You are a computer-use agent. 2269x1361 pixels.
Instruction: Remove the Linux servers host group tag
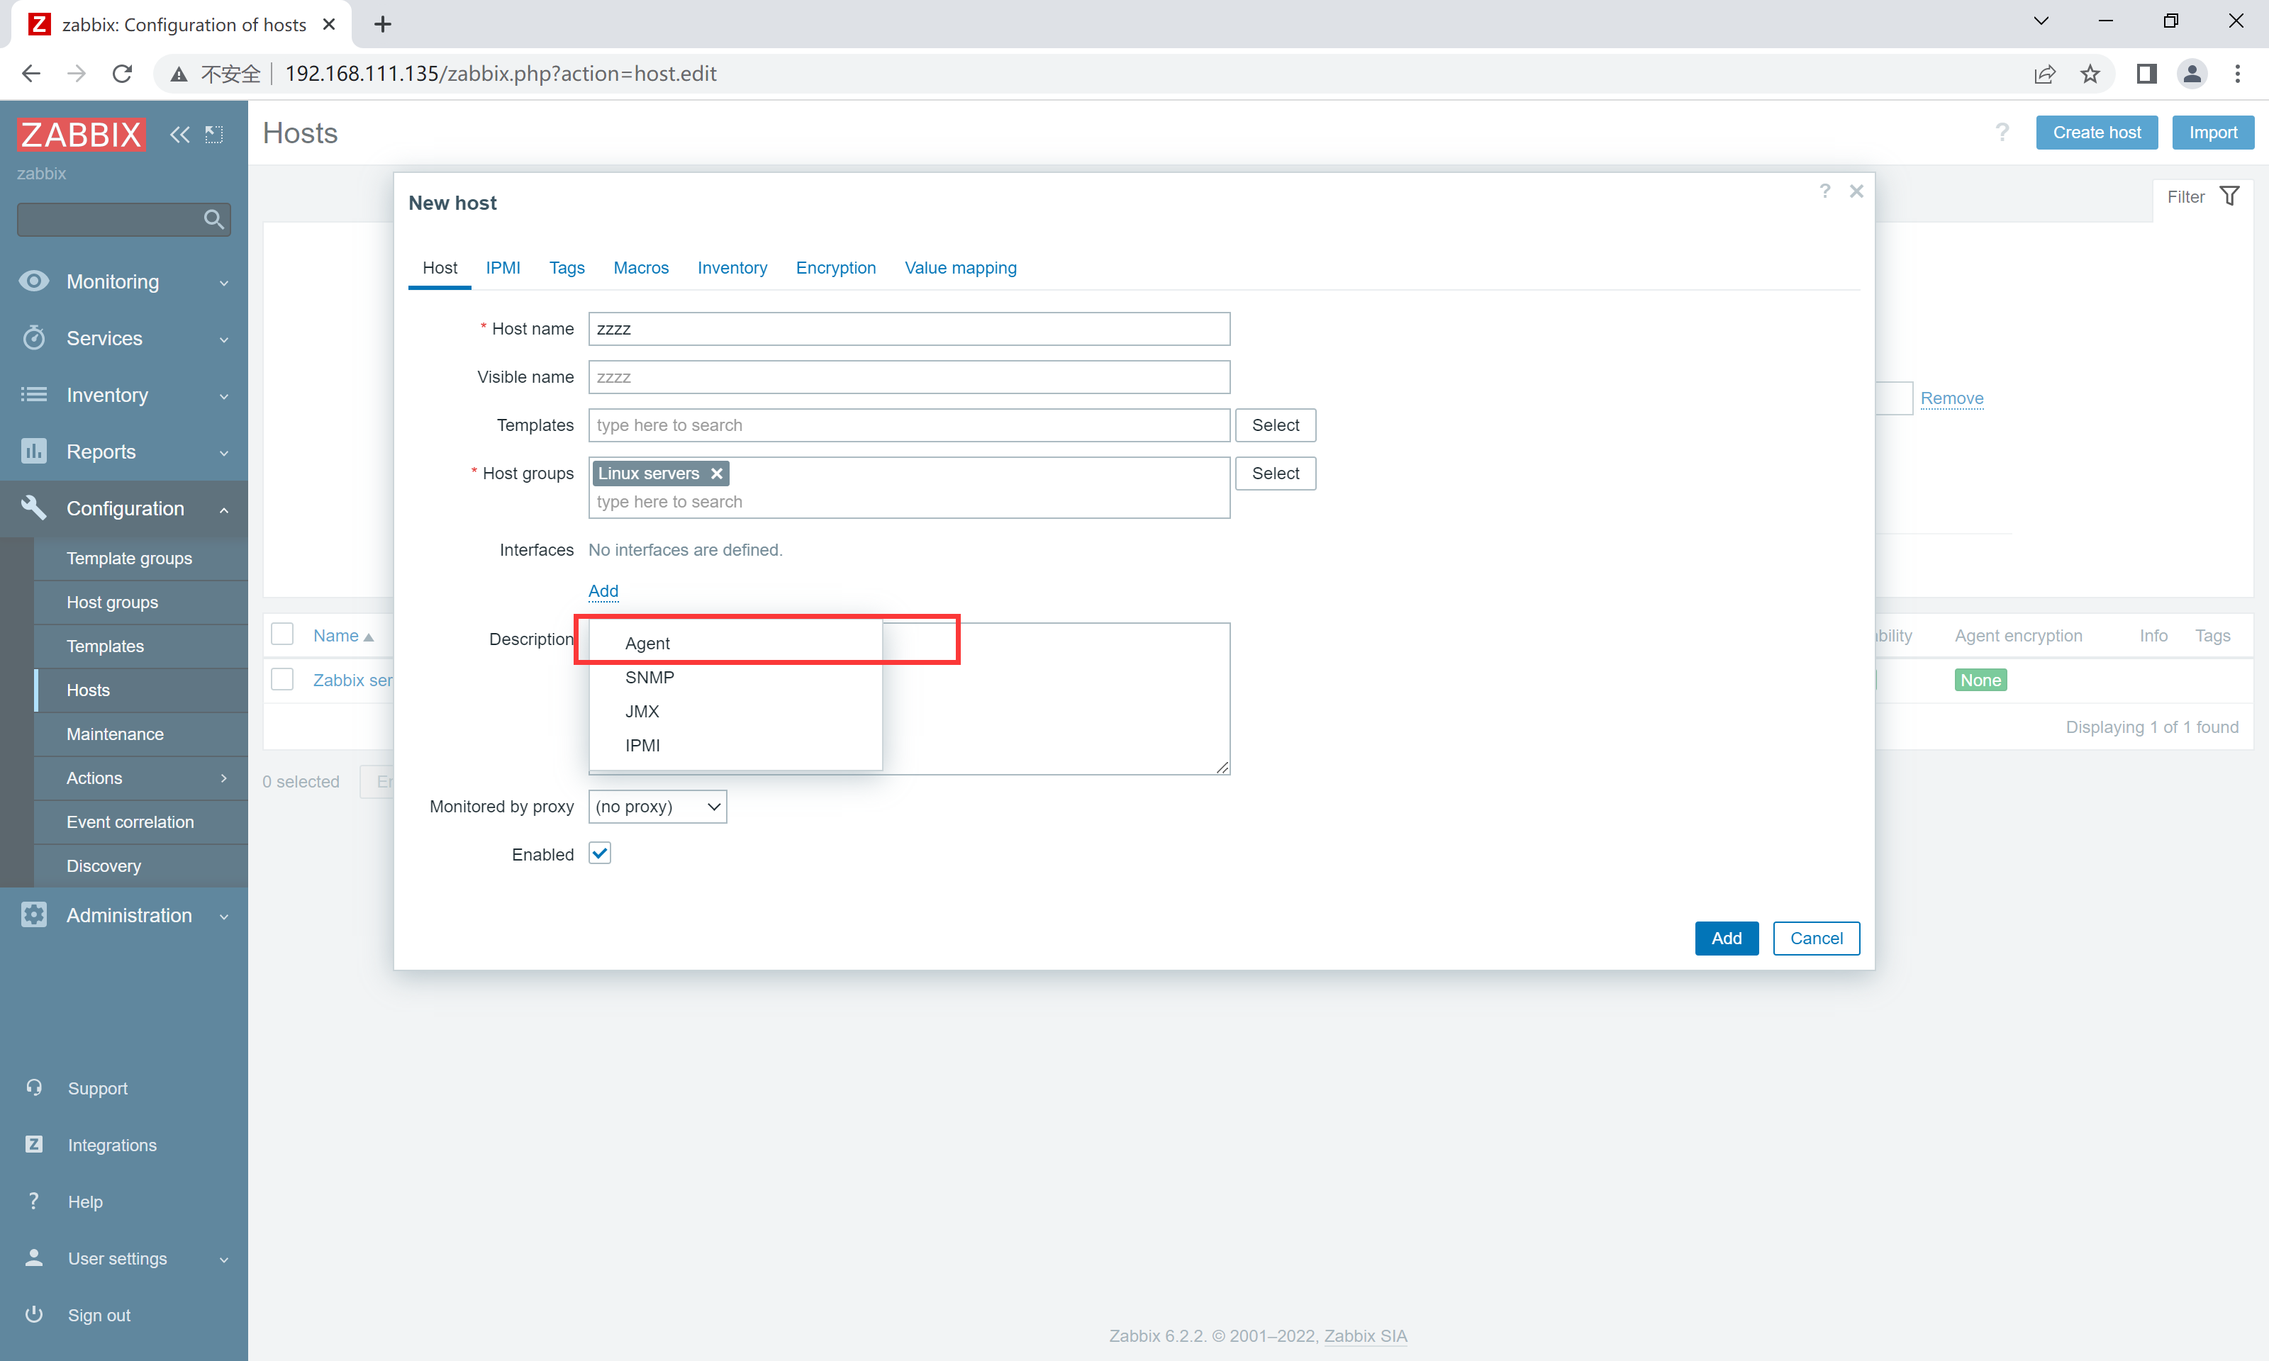click(716, 474)
